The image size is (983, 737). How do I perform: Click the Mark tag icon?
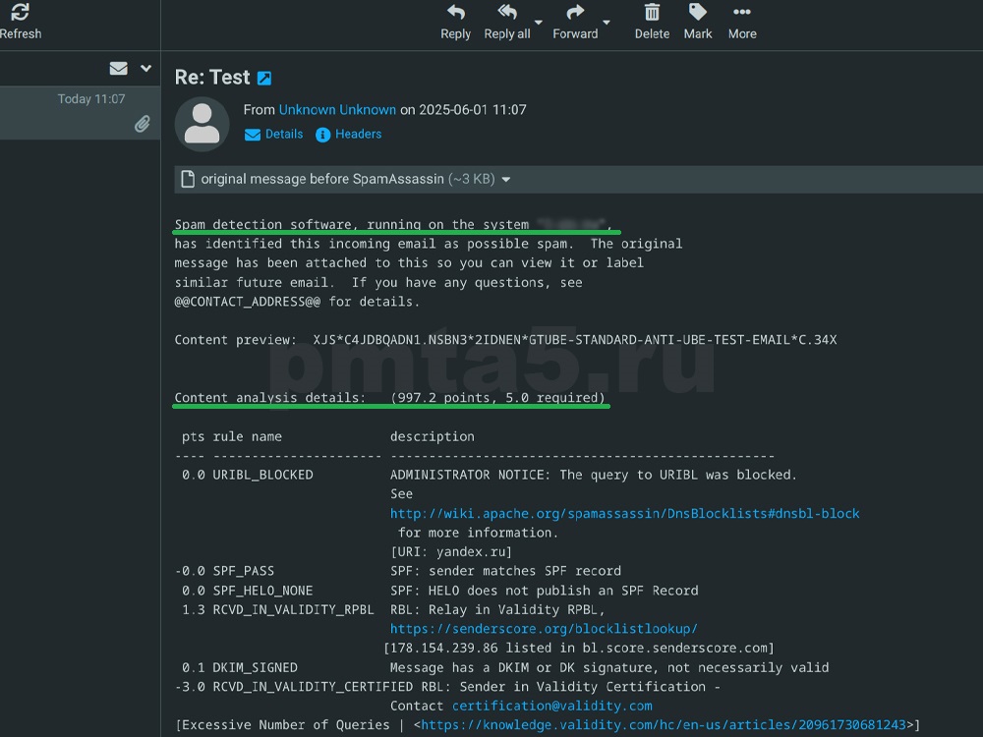point(698,12)
